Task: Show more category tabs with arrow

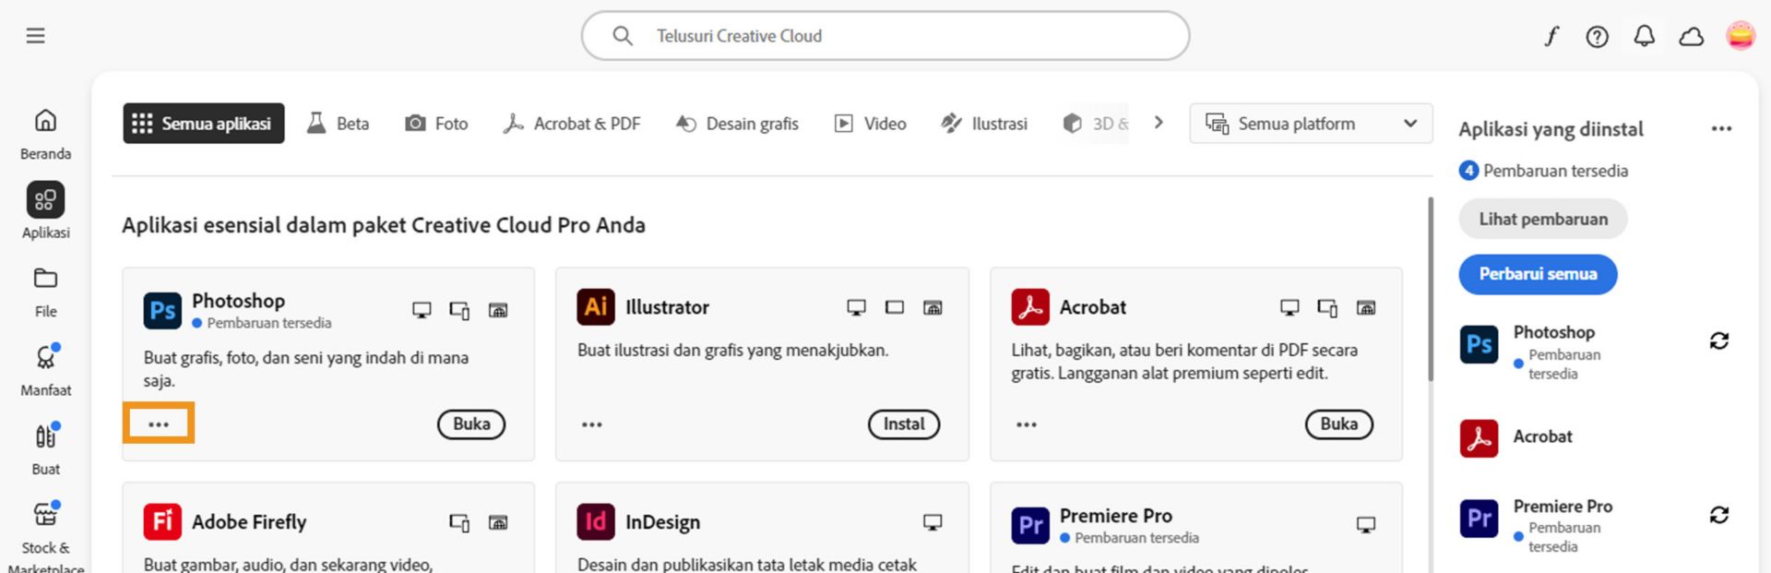Action: [1159, 123]
